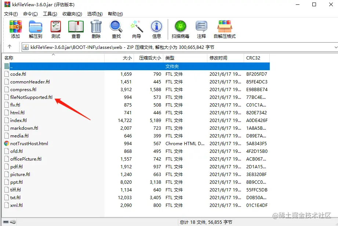Select the file xml.ftl

click(17, 205)
